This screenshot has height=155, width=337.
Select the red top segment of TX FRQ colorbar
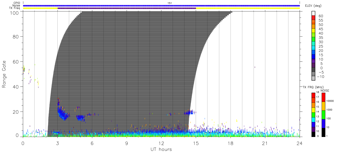coord(313,95)
